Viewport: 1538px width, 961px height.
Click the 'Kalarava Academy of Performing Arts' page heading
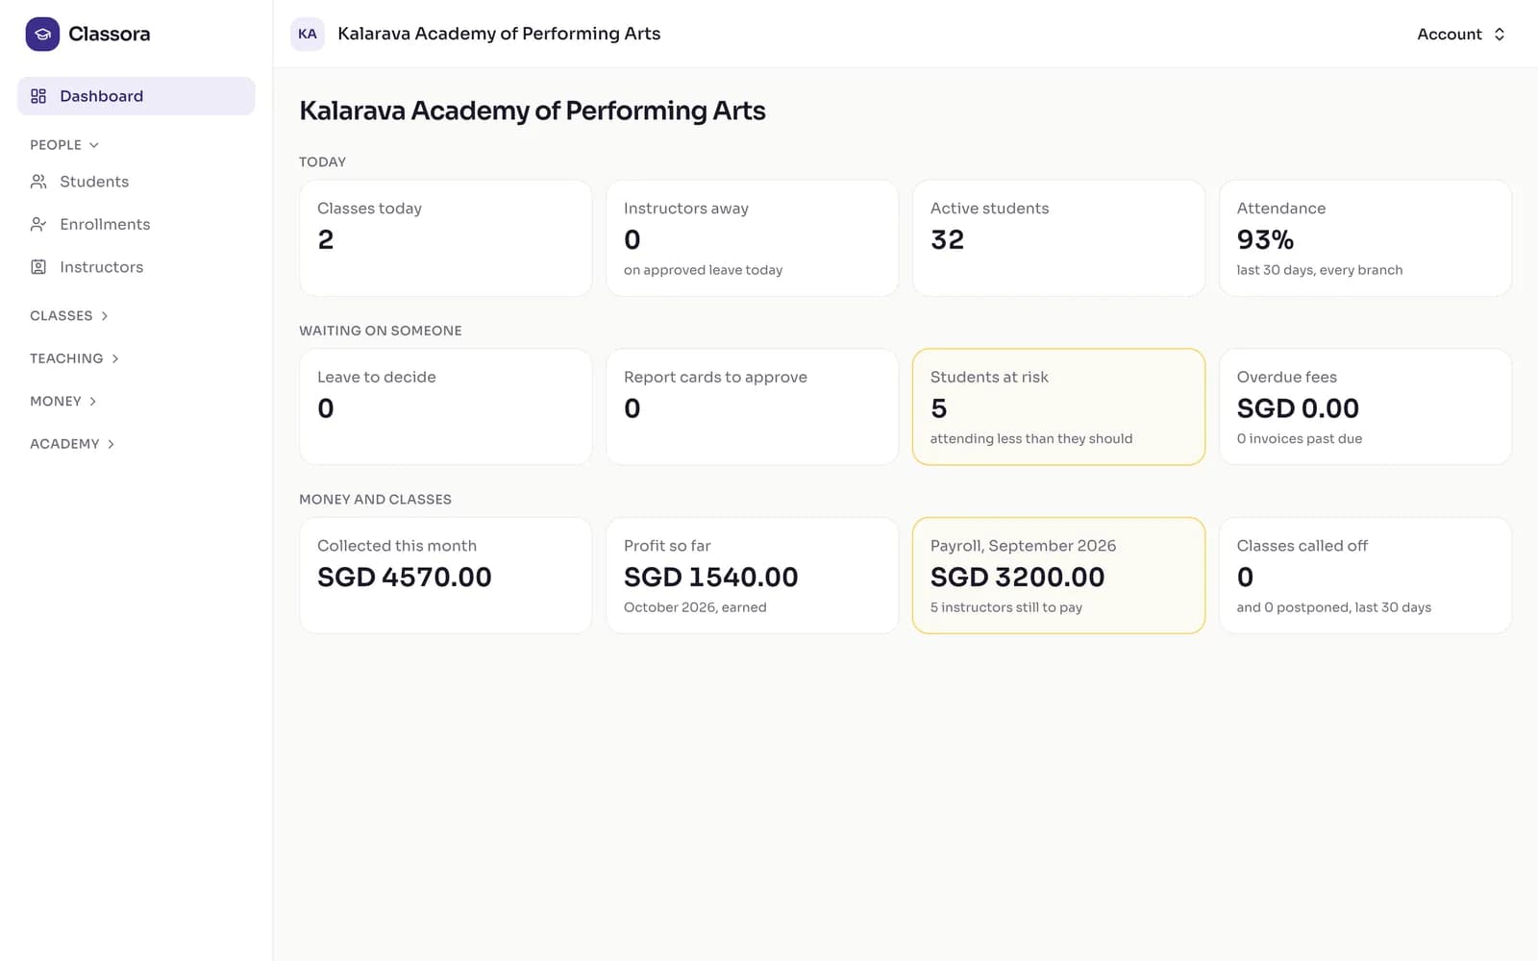click(533, 111)
